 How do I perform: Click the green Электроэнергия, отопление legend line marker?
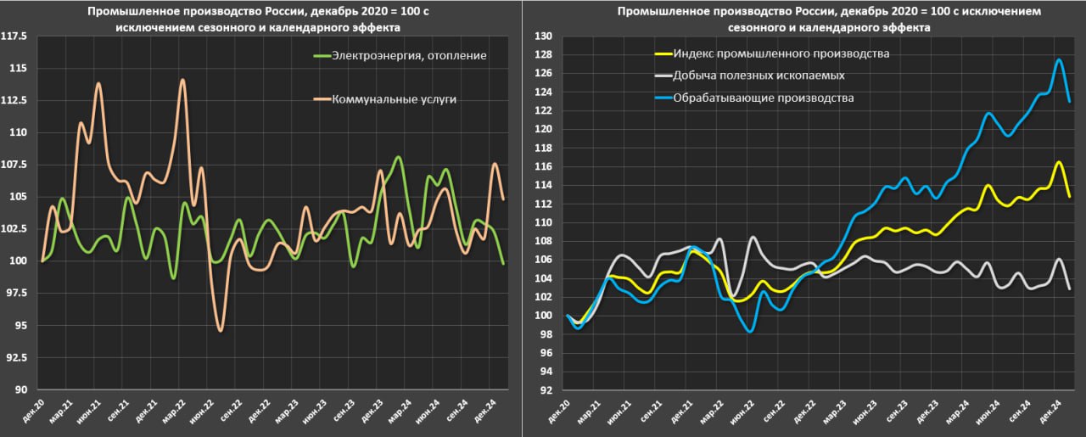click(322, 57)
